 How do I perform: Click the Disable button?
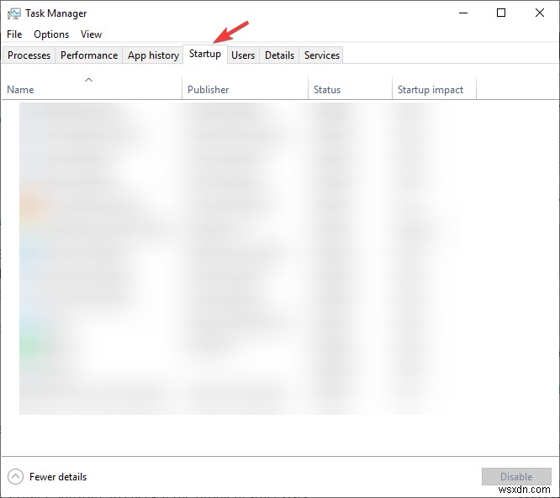[x=516, y=477]
